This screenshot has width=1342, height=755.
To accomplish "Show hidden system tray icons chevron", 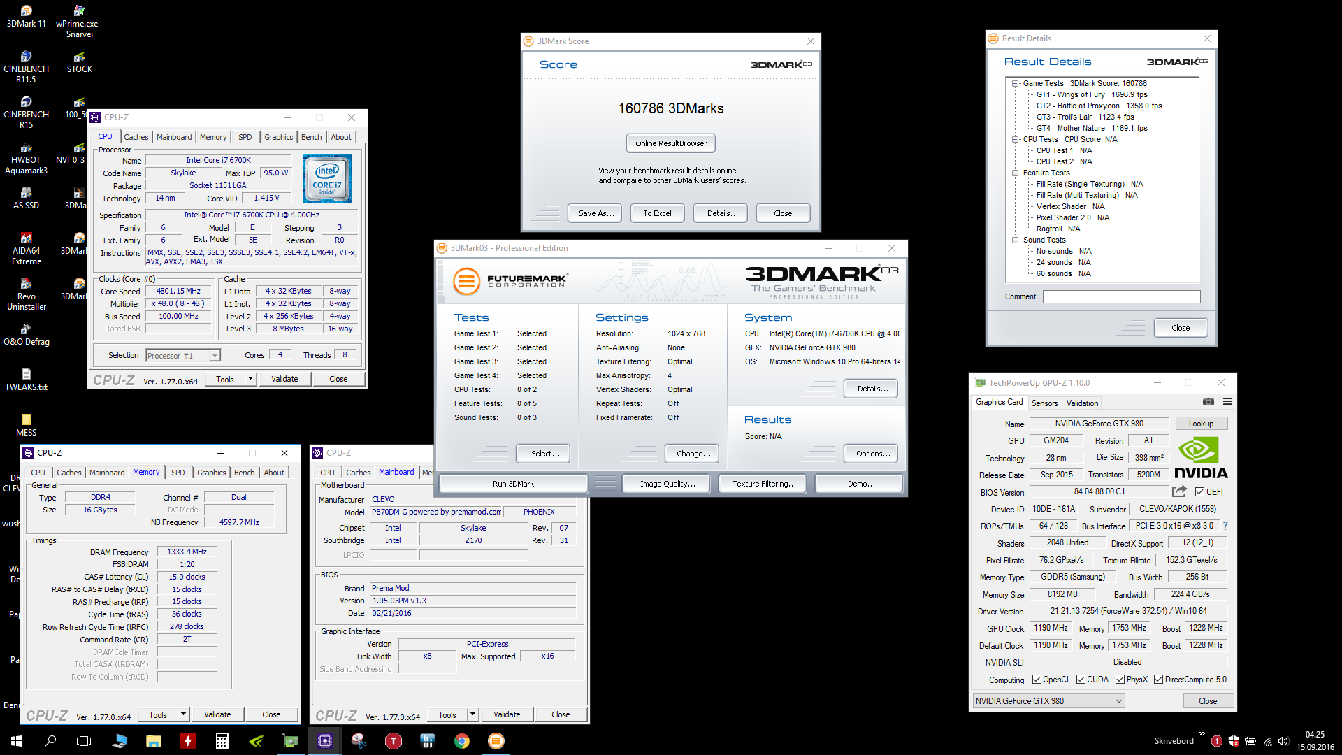I will click(x=1202, y=734).
